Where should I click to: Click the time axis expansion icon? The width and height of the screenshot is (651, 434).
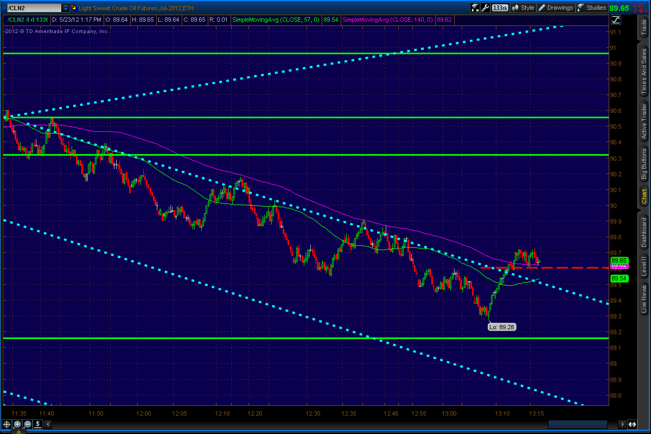click(x=633, y=424)
